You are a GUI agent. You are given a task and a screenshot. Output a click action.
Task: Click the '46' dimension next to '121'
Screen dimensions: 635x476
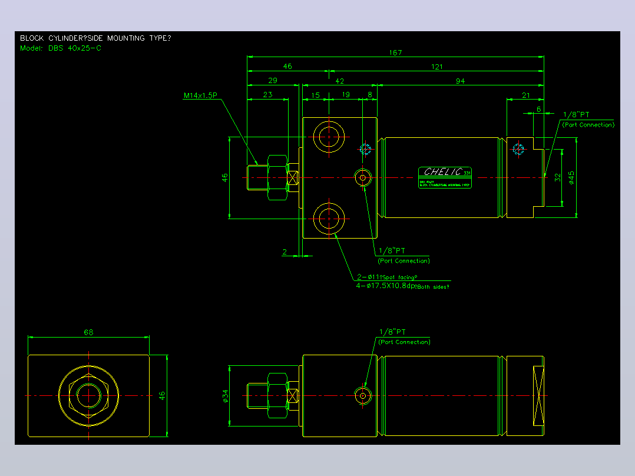coord(287,67)
